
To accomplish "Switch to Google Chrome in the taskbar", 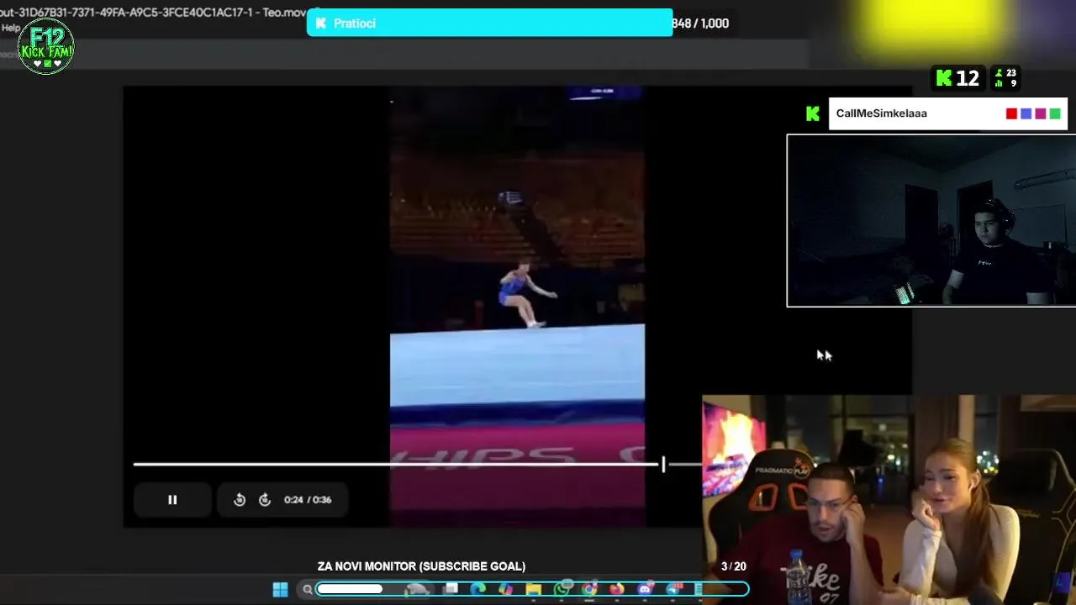I will coord(589,589).
